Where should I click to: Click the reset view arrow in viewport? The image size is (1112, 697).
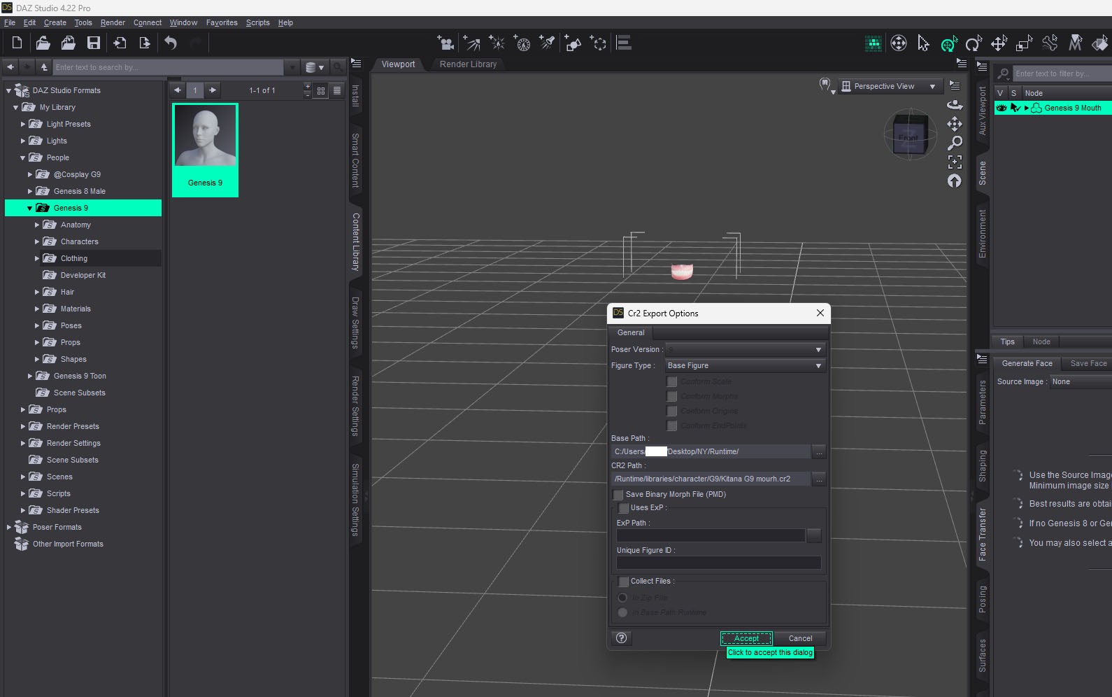[x=955, y=181]
